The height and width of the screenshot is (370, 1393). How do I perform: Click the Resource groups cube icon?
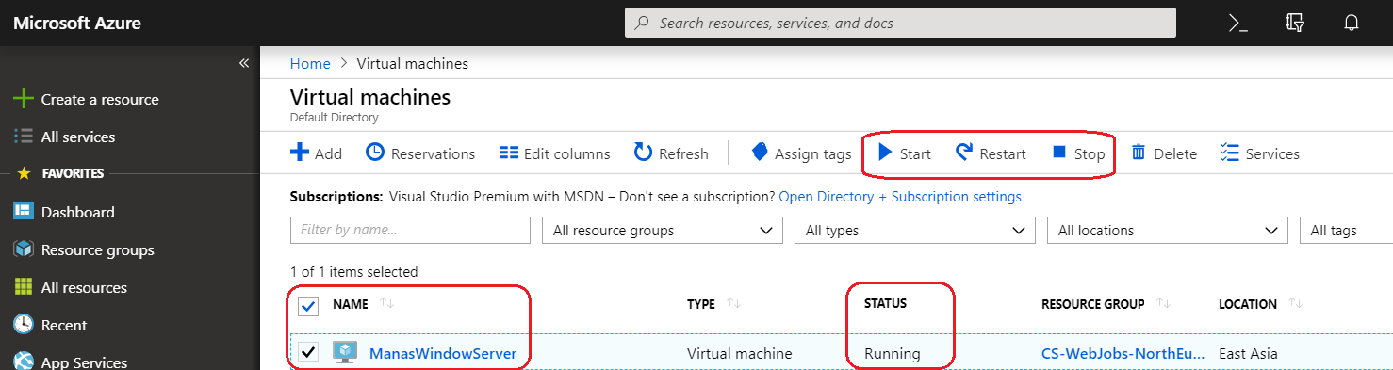[24, 249]
